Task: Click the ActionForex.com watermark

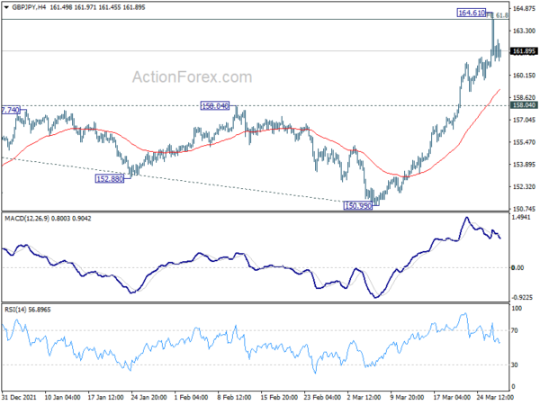Action: pos(193,77)
